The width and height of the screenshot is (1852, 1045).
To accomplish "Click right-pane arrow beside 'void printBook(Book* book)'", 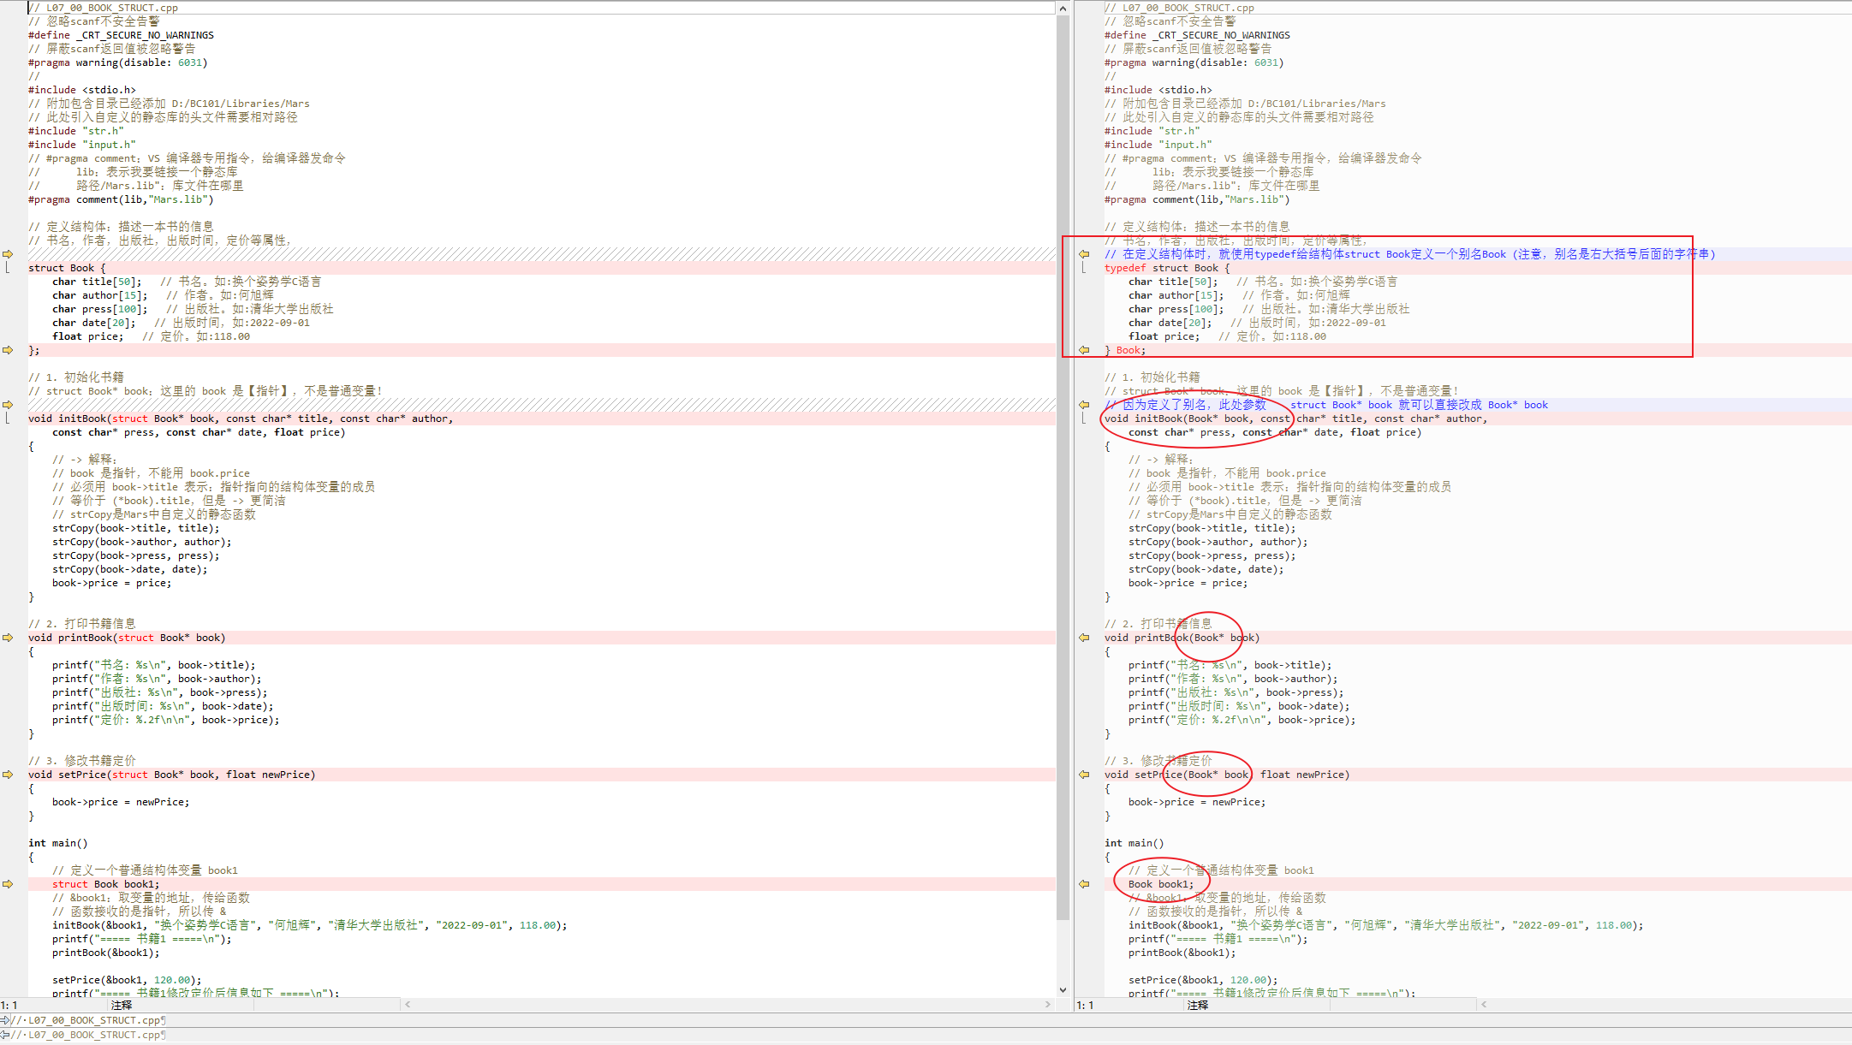I will click(x=1084, y=638).
